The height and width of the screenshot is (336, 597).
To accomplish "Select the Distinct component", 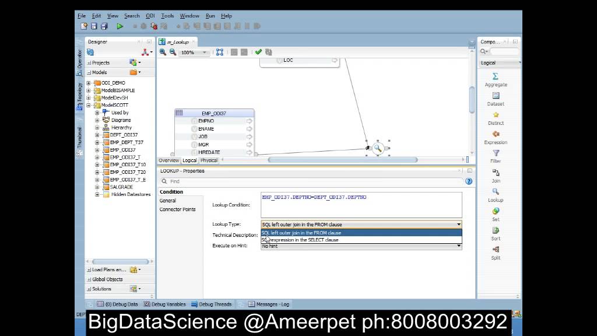I will click(496, 118).
